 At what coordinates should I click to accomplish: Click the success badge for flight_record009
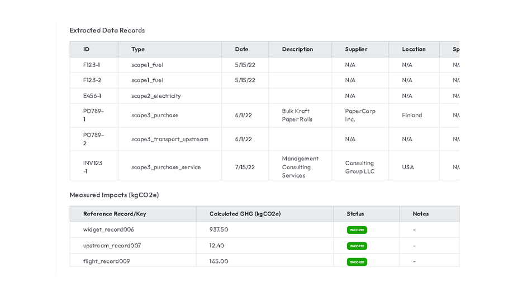pos(356,261)
